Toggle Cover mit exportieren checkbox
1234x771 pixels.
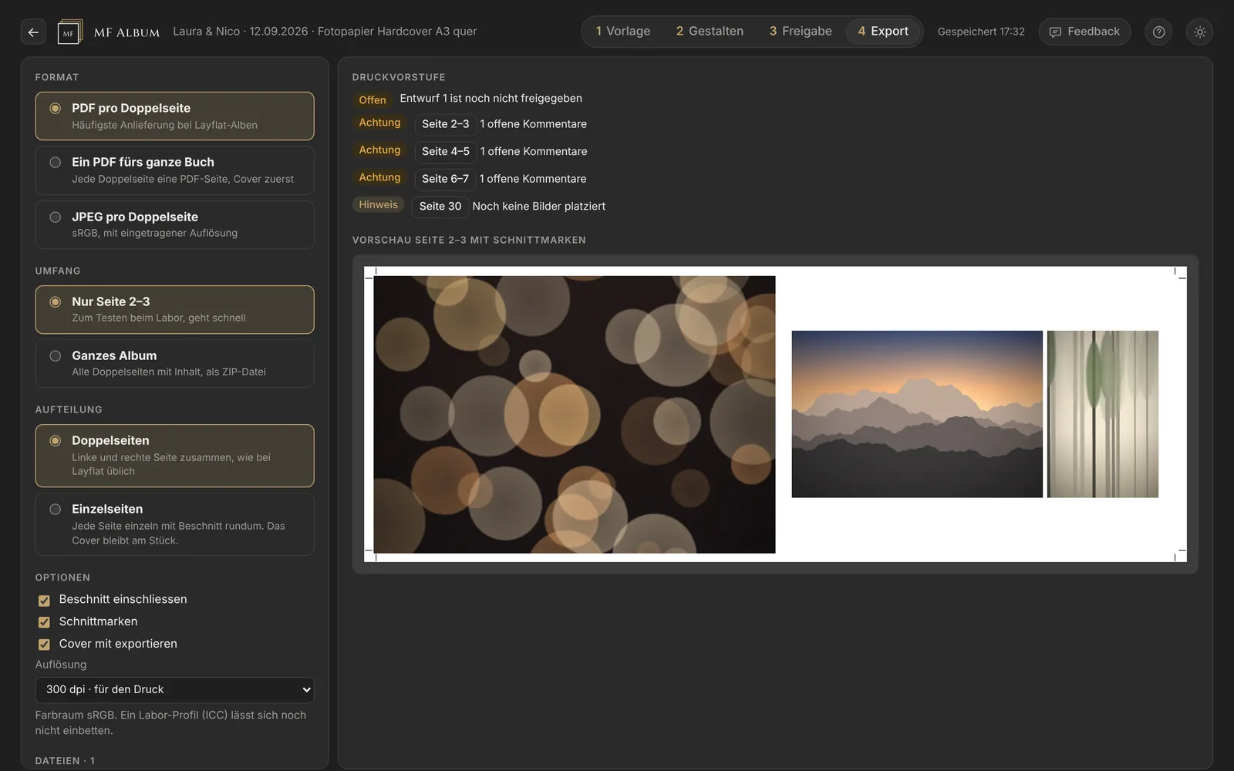click(x=44, y=645)
